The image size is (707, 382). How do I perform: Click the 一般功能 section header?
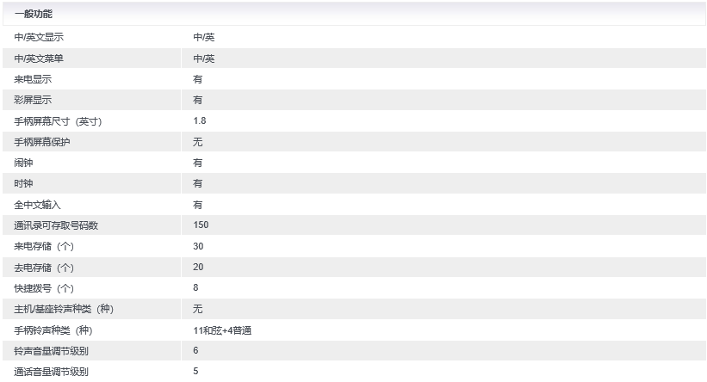tap(33, 14)
